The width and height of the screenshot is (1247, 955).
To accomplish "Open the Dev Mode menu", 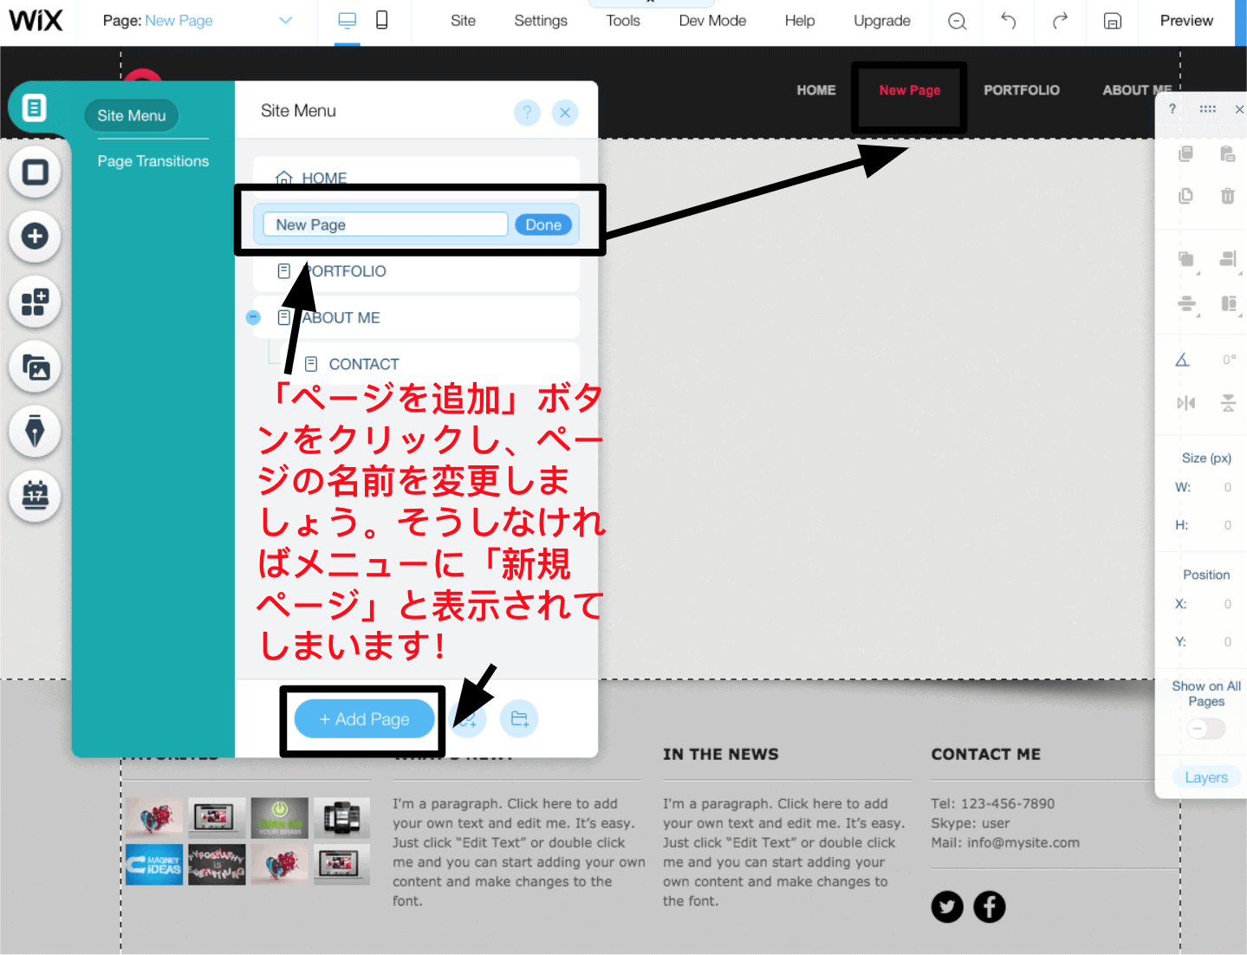I will click(x=712, y=21).
